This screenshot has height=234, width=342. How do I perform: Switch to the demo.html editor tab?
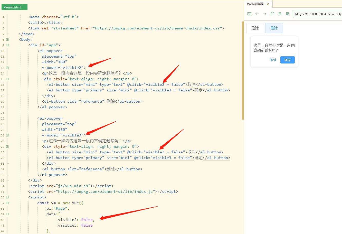tap(14, 7)
